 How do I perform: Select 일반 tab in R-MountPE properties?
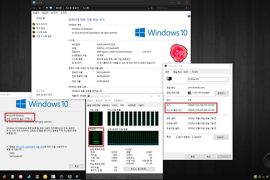(x=167, y=72)
